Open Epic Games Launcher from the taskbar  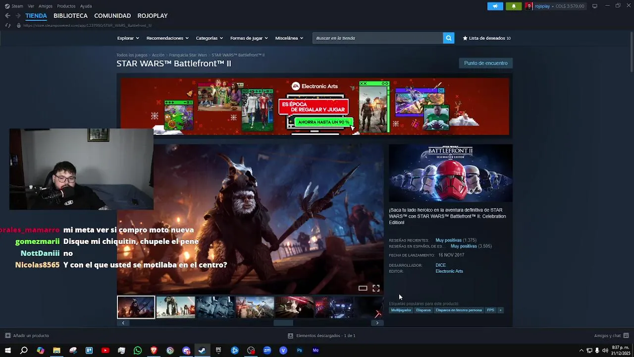click(x=218, y=351)
